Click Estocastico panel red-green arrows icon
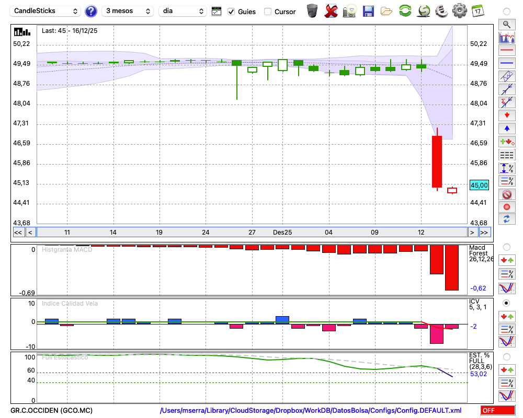The height and width of the screenshot is (418, 523). tap(507, 369)
